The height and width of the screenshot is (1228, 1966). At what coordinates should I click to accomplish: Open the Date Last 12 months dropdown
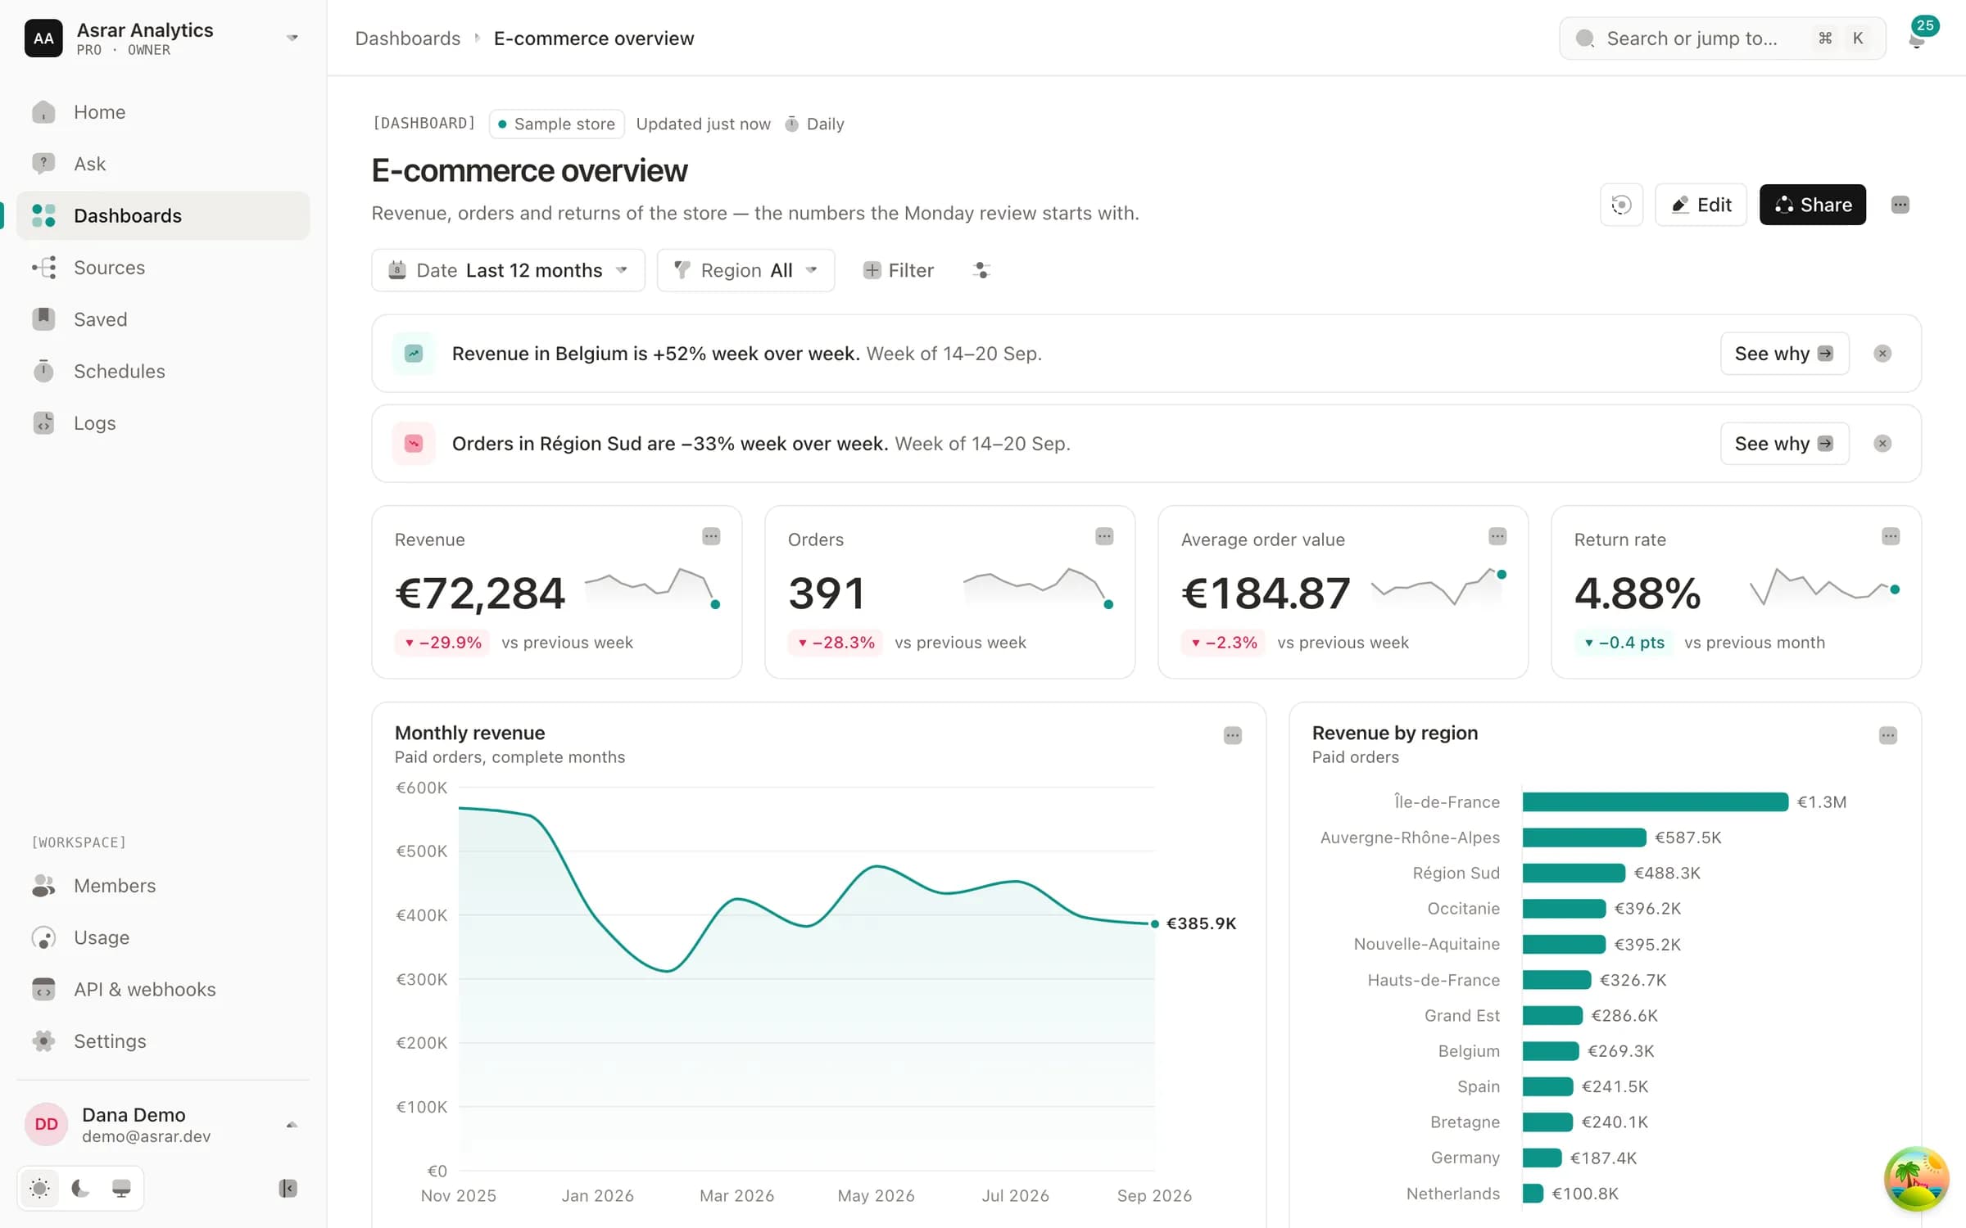pyautogui.click(x=508, y=270)
